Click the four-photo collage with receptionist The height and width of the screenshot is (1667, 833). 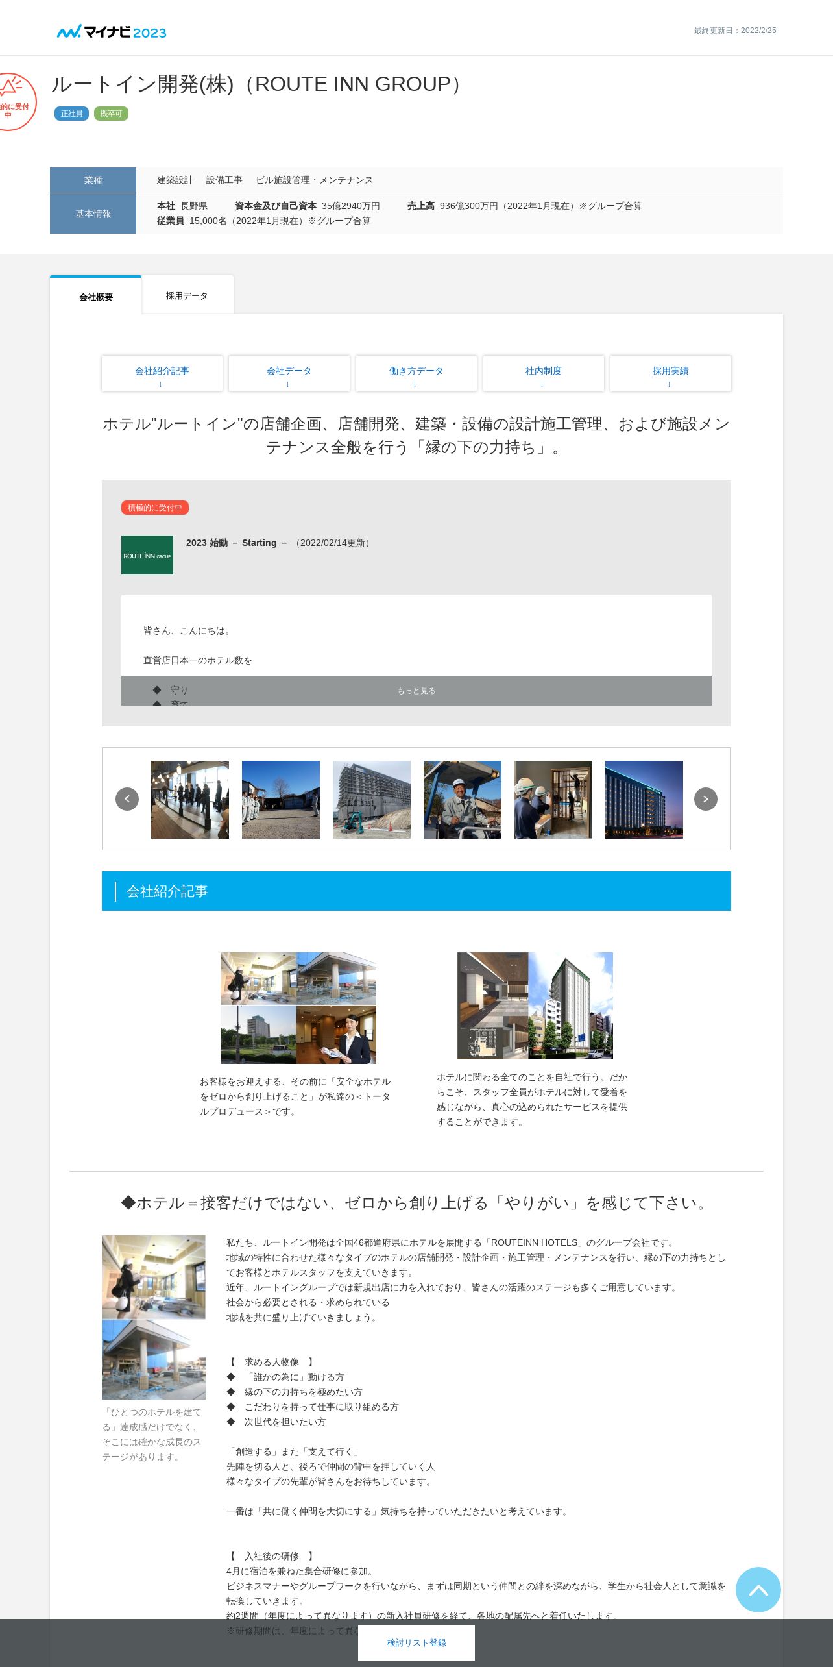[x=298, y=1008]
